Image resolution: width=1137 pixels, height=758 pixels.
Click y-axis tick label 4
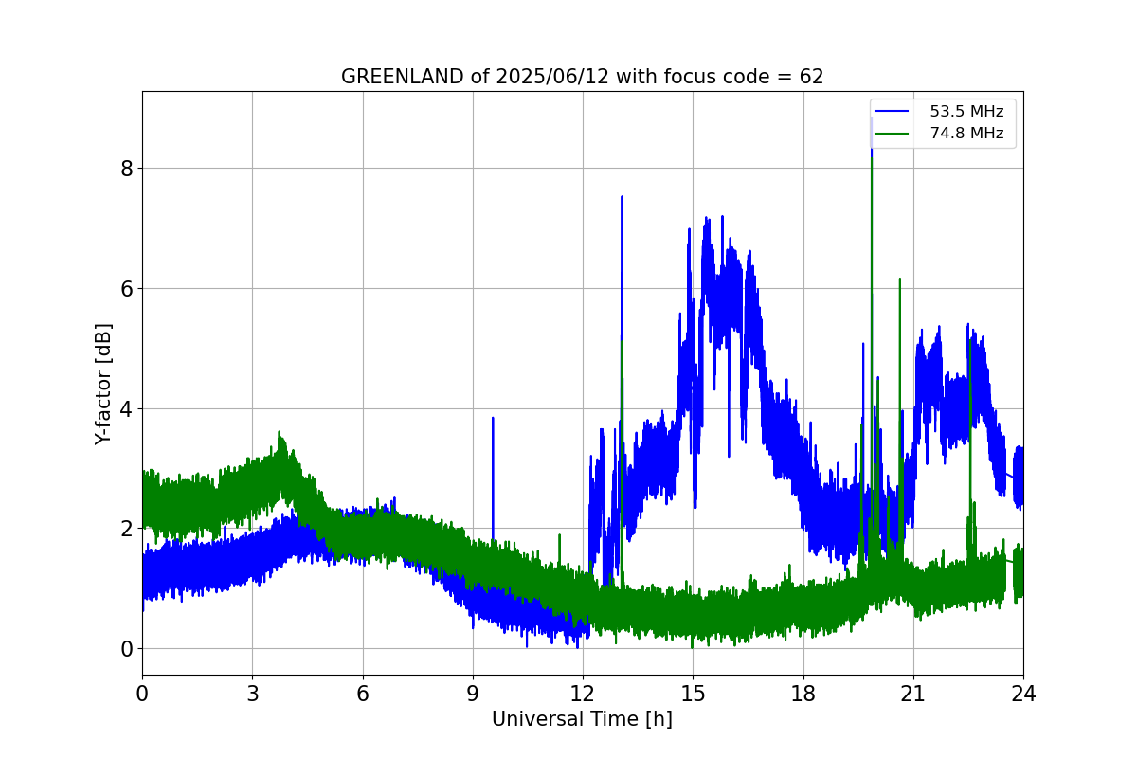point(126,408)
